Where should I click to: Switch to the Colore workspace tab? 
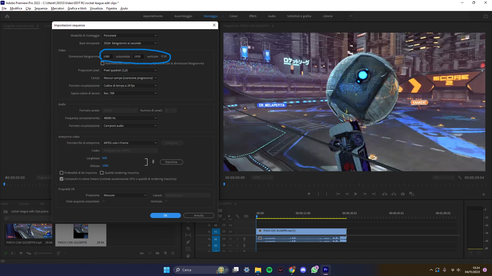(233, 16)
